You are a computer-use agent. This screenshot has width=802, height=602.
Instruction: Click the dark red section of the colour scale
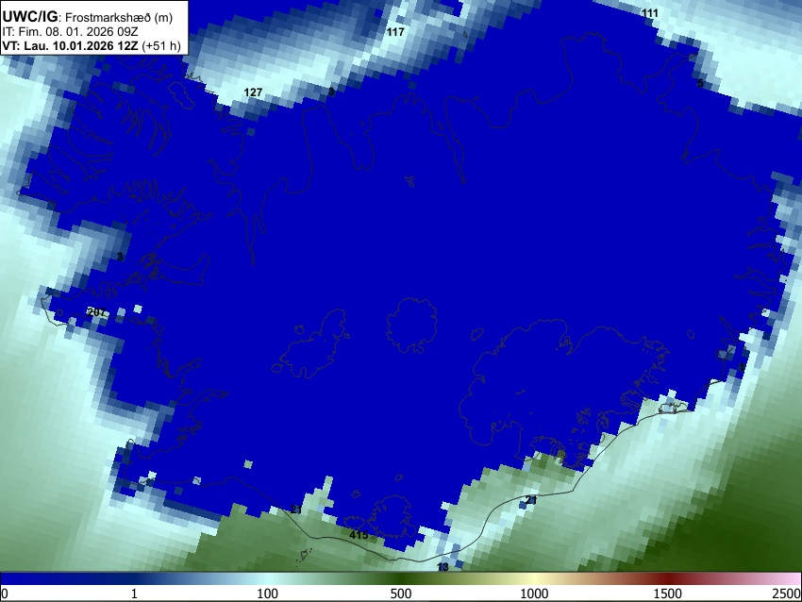coord(668,578)
